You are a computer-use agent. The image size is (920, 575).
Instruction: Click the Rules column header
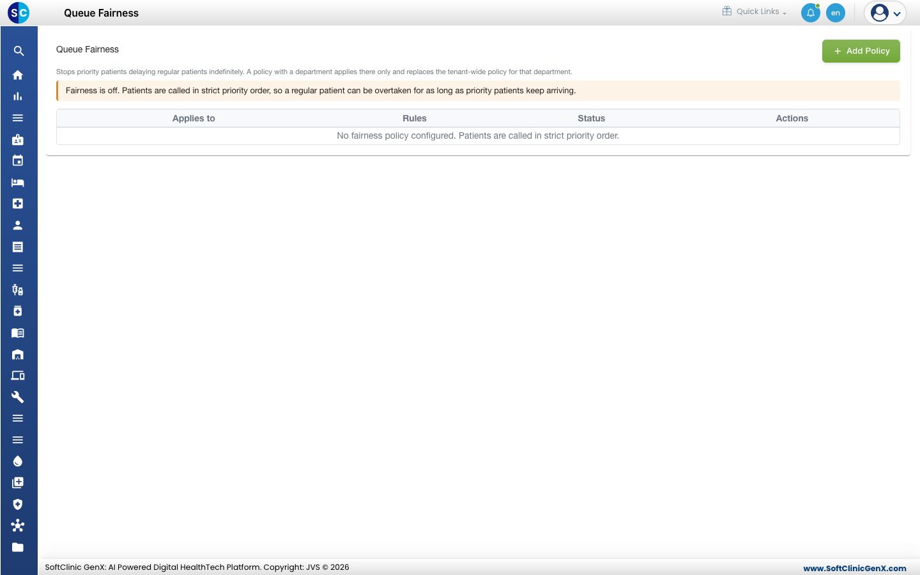(415, 118)
